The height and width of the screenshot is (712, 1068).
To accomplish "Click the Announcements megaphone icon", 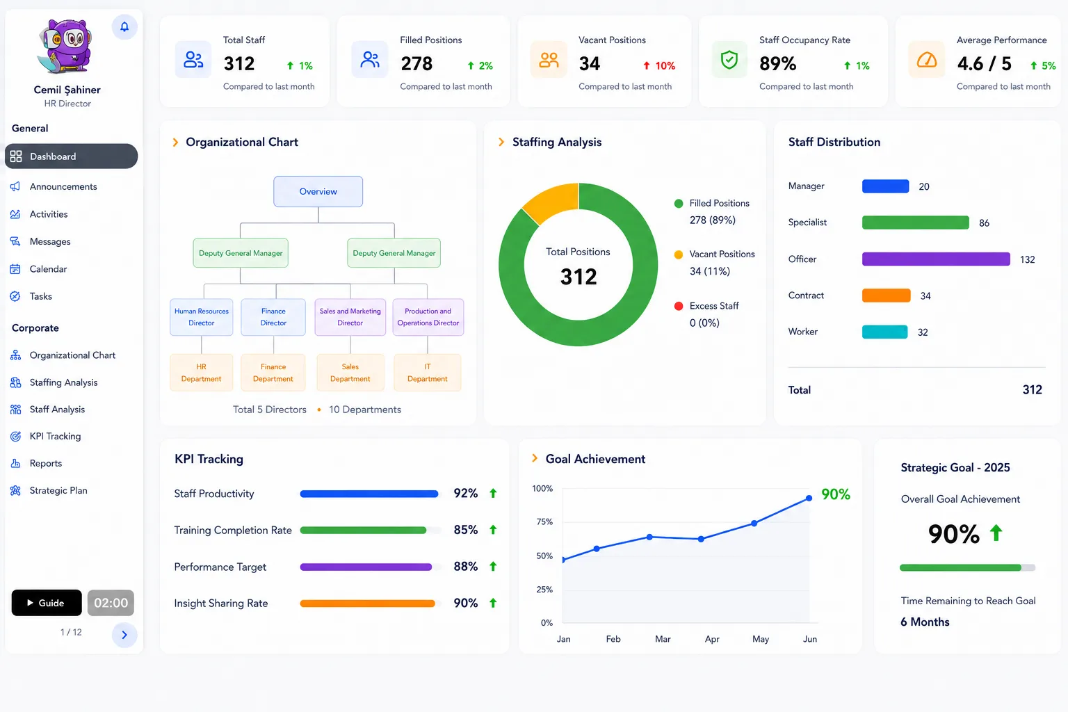I will coord(15,186).
